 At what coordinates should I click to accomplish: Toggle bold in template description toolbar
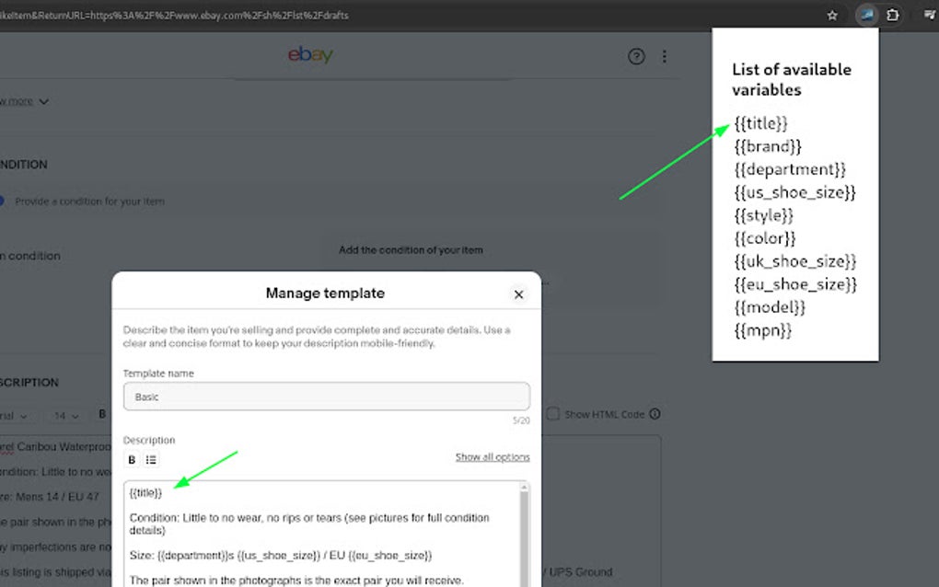click(132, 459)
